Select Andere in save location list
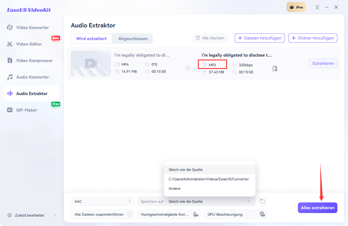 (209, 189)
